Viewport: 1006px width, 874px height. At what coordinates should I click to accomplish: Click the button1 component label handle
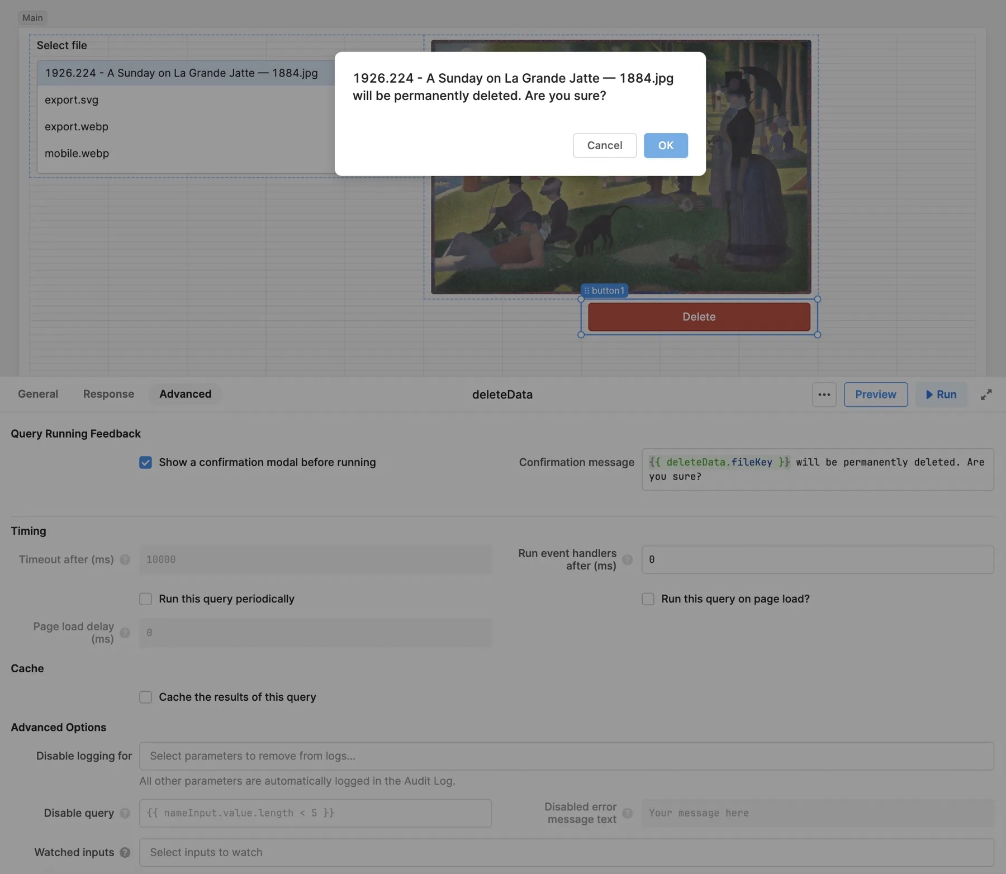point(604,291)
